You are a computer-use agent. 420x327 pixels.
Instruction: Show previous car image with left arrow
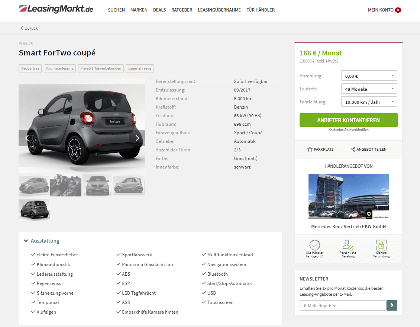point(26,138)
